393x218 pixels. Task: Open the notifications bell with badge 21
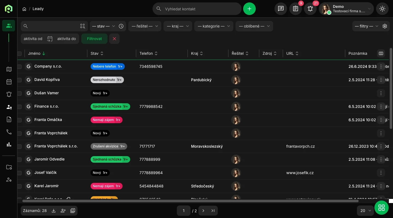pyautogui.click(x=310, y=9)
